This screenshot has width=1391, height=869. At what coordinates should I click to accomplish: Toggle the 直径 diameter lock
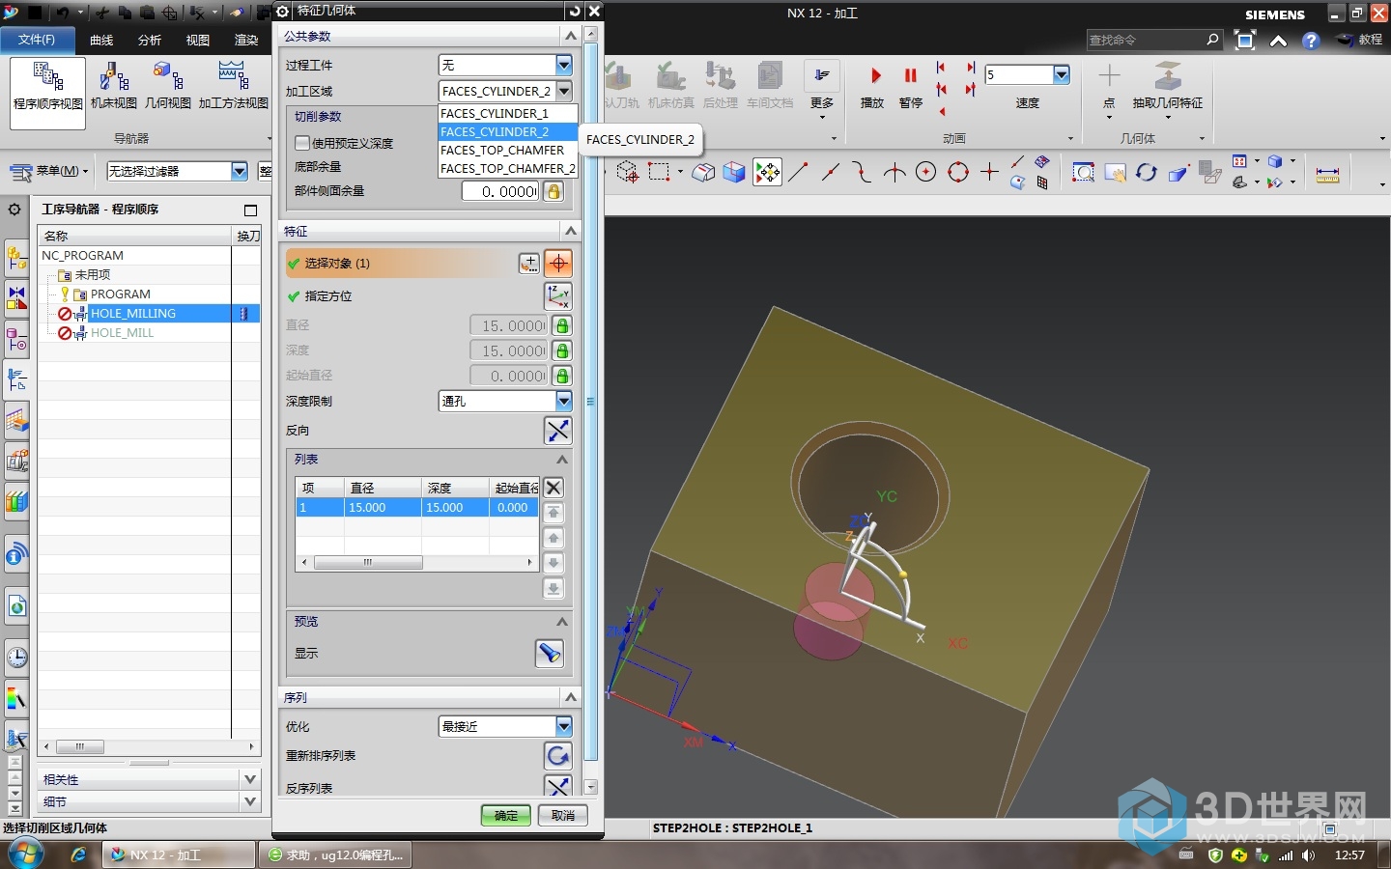tap(562, 325)
